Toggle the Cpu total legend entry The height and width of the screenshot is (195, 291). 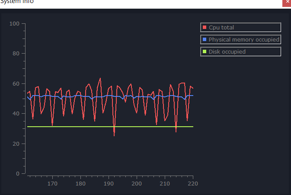[240, 27]
